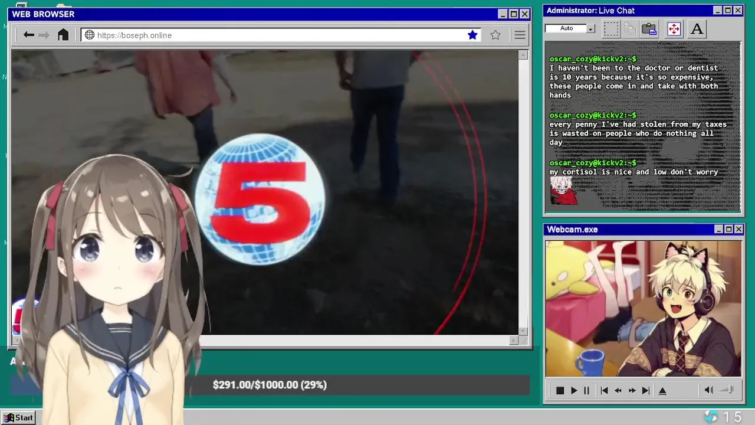Click the eject button in Webcam.exe
Image resolution: width=755 pixels, height=425 pixels.
click(662, 390)
